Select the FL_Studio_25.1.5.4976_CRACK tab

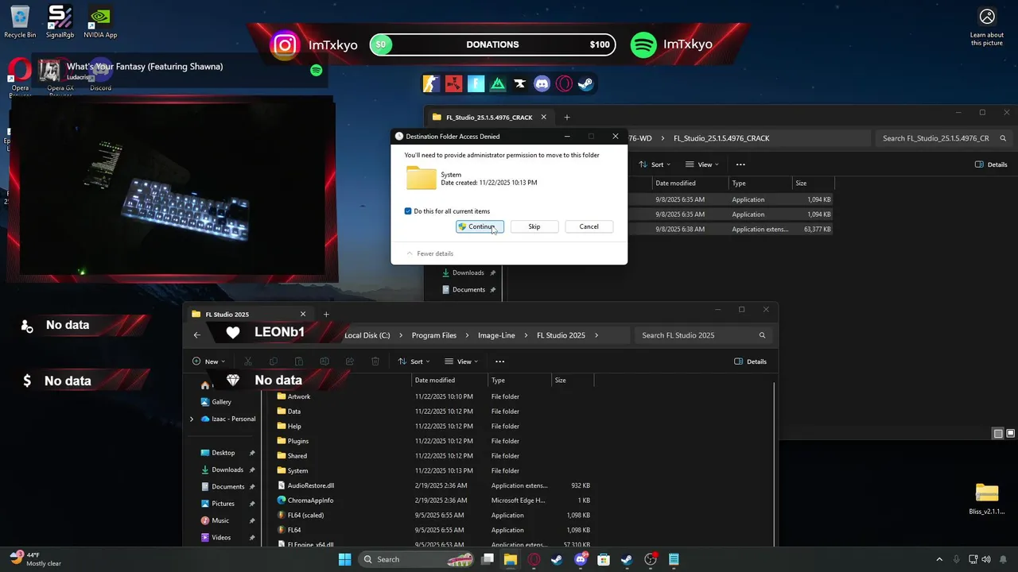coord(489,118)
